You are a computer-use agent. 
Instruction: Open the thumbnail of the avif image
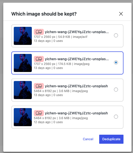[x=23, y=36]
